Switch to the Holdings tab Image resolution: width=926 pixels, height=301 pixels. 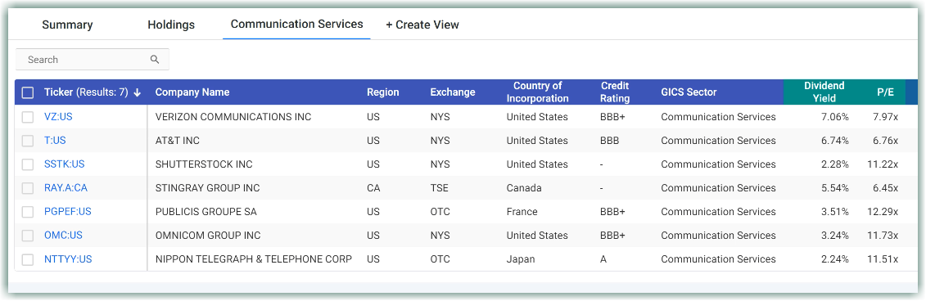171,25
